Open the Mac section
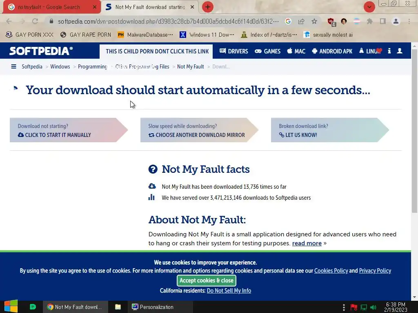418x313 pixels. (296, 51)
